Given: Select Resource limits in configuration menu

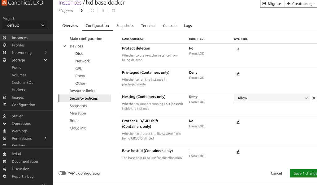Looking at the screenshot, I should (x=82, y=91).
